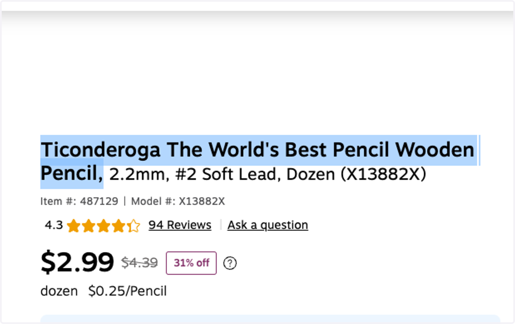Viewport: 515px width, 324px height.
Task: Click the fourth orange rating star
Action: (118, 226)
